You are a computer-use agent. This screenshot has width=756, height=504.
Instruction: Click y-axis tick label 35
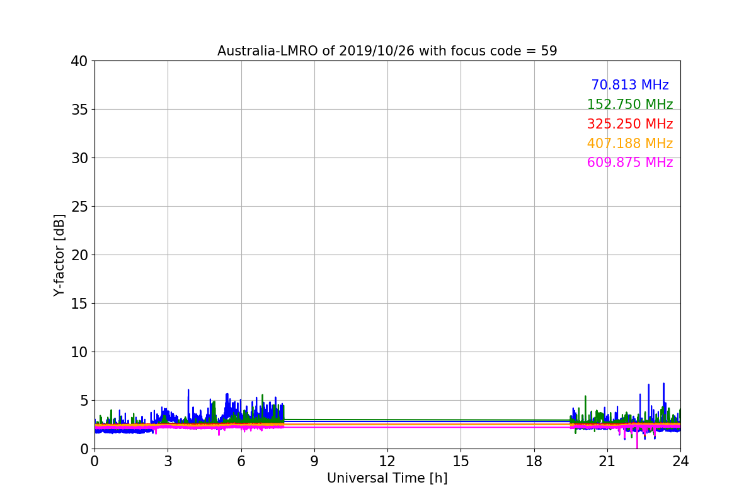click(79, 110)
